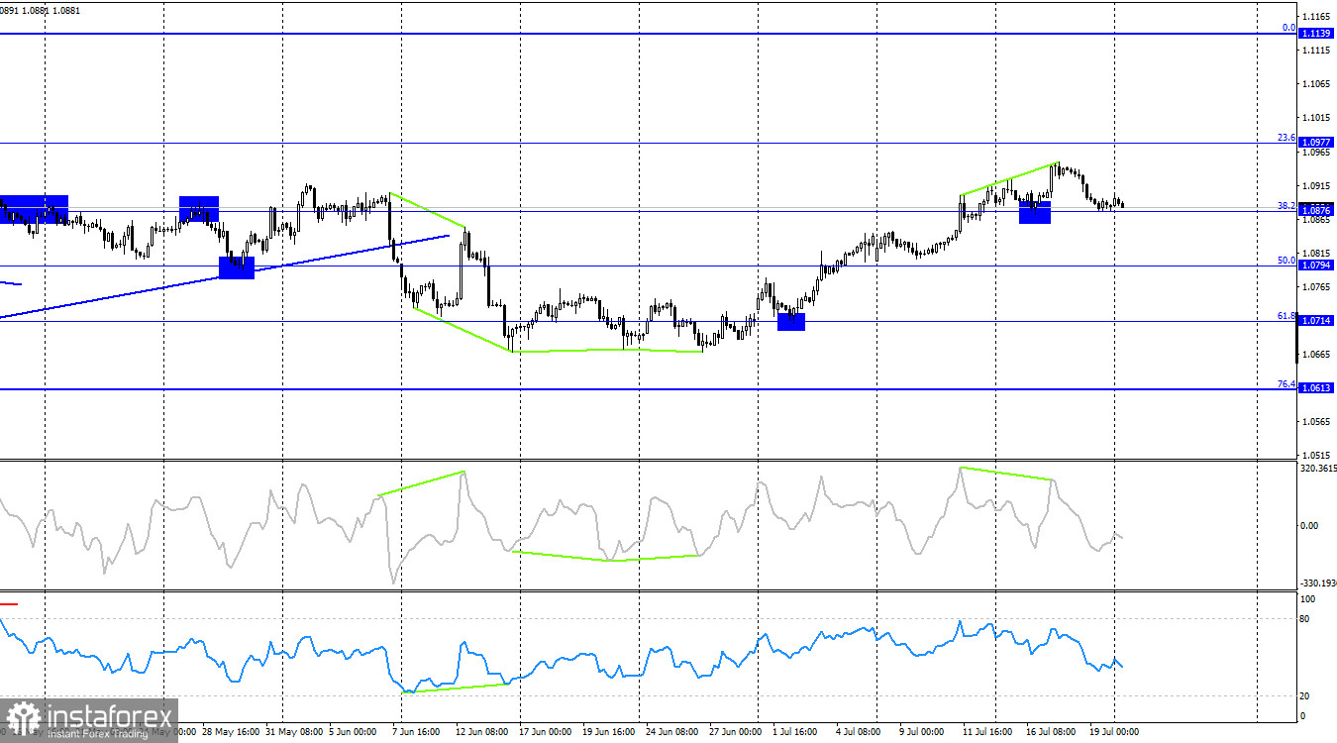Select the 61.8 Fibonacci level label
The image size is (1337, 743).
click(x=1287, y=315)
